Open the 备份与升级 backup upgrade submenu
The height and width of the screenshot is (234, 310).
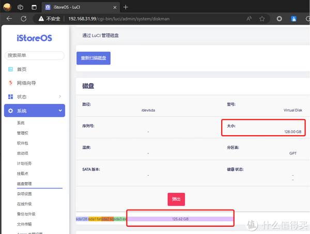[26, 214]
